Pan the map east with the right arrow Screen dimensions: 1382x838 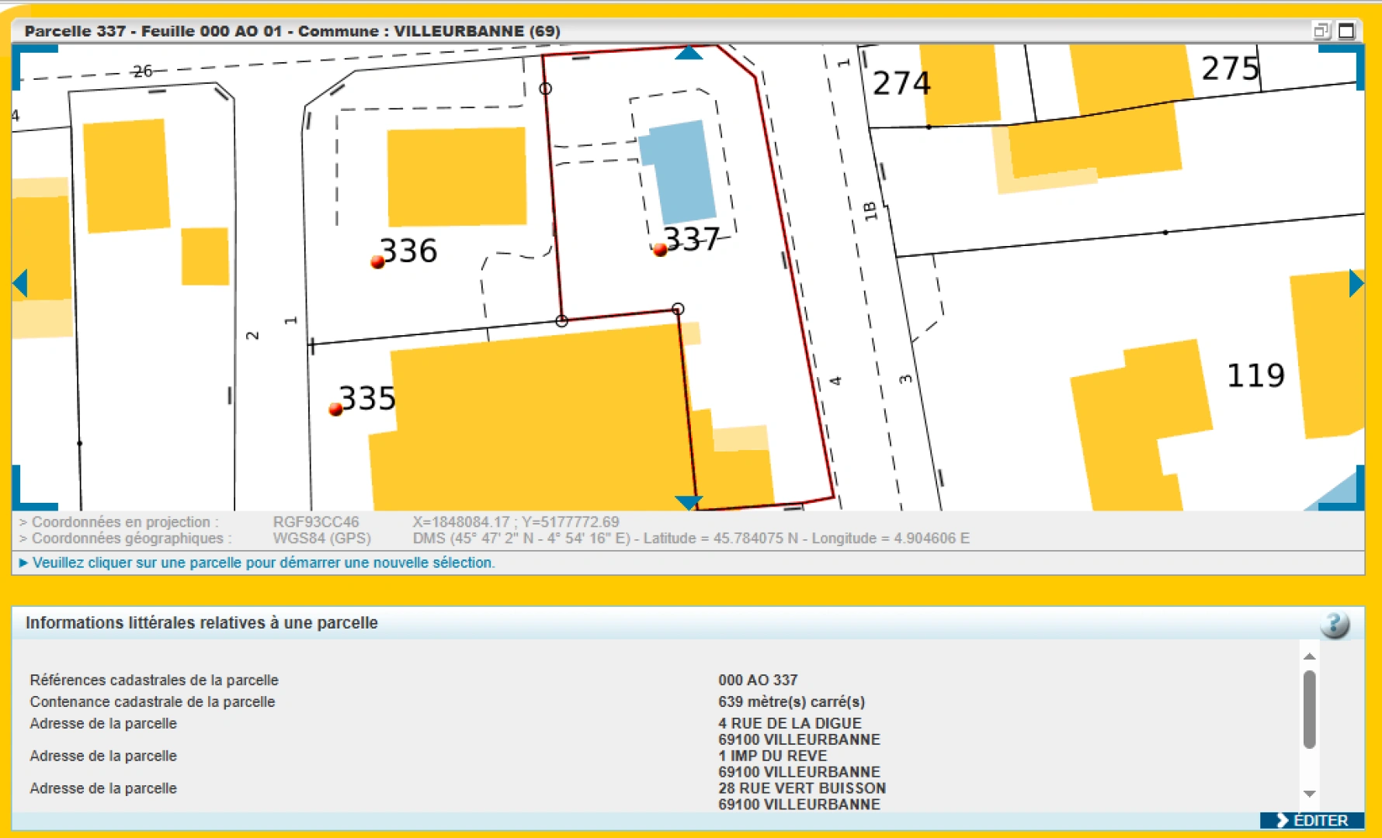click(1356, 283)
